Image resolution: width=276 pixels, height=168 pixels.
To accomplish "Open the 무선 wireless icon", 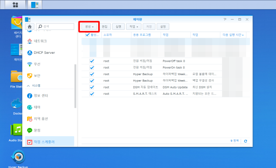I will point(29,64).
